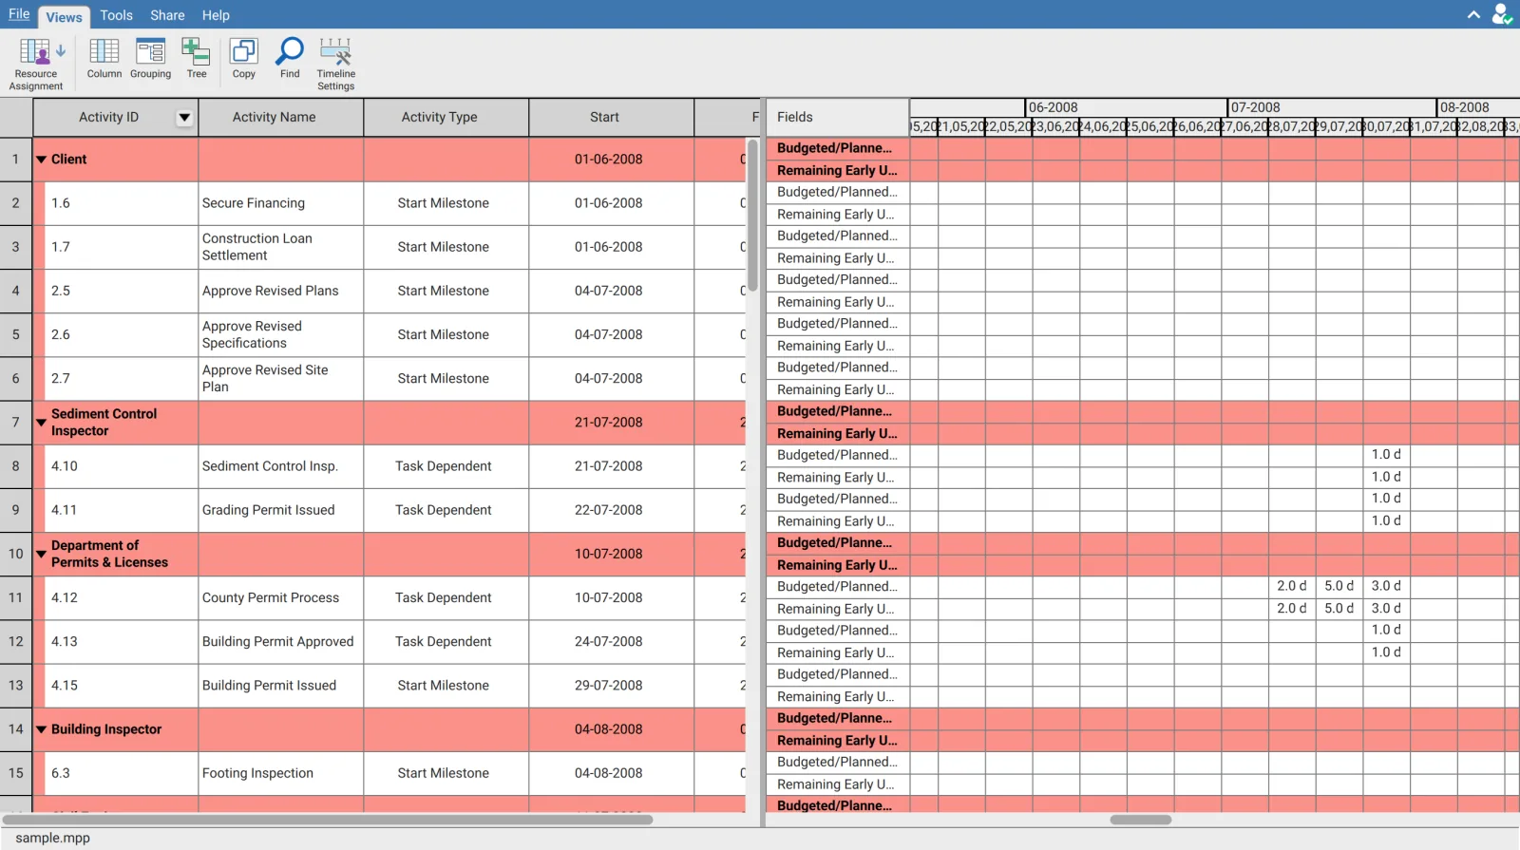Select row number 8 header
Viewport: 1520px width, 850px height.
click(x=16, y=466)
